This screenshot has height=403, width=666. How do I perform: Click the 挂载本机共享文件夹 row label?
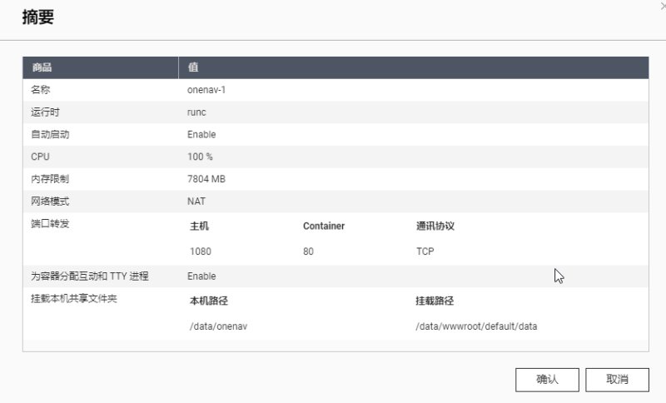(74, 299)
